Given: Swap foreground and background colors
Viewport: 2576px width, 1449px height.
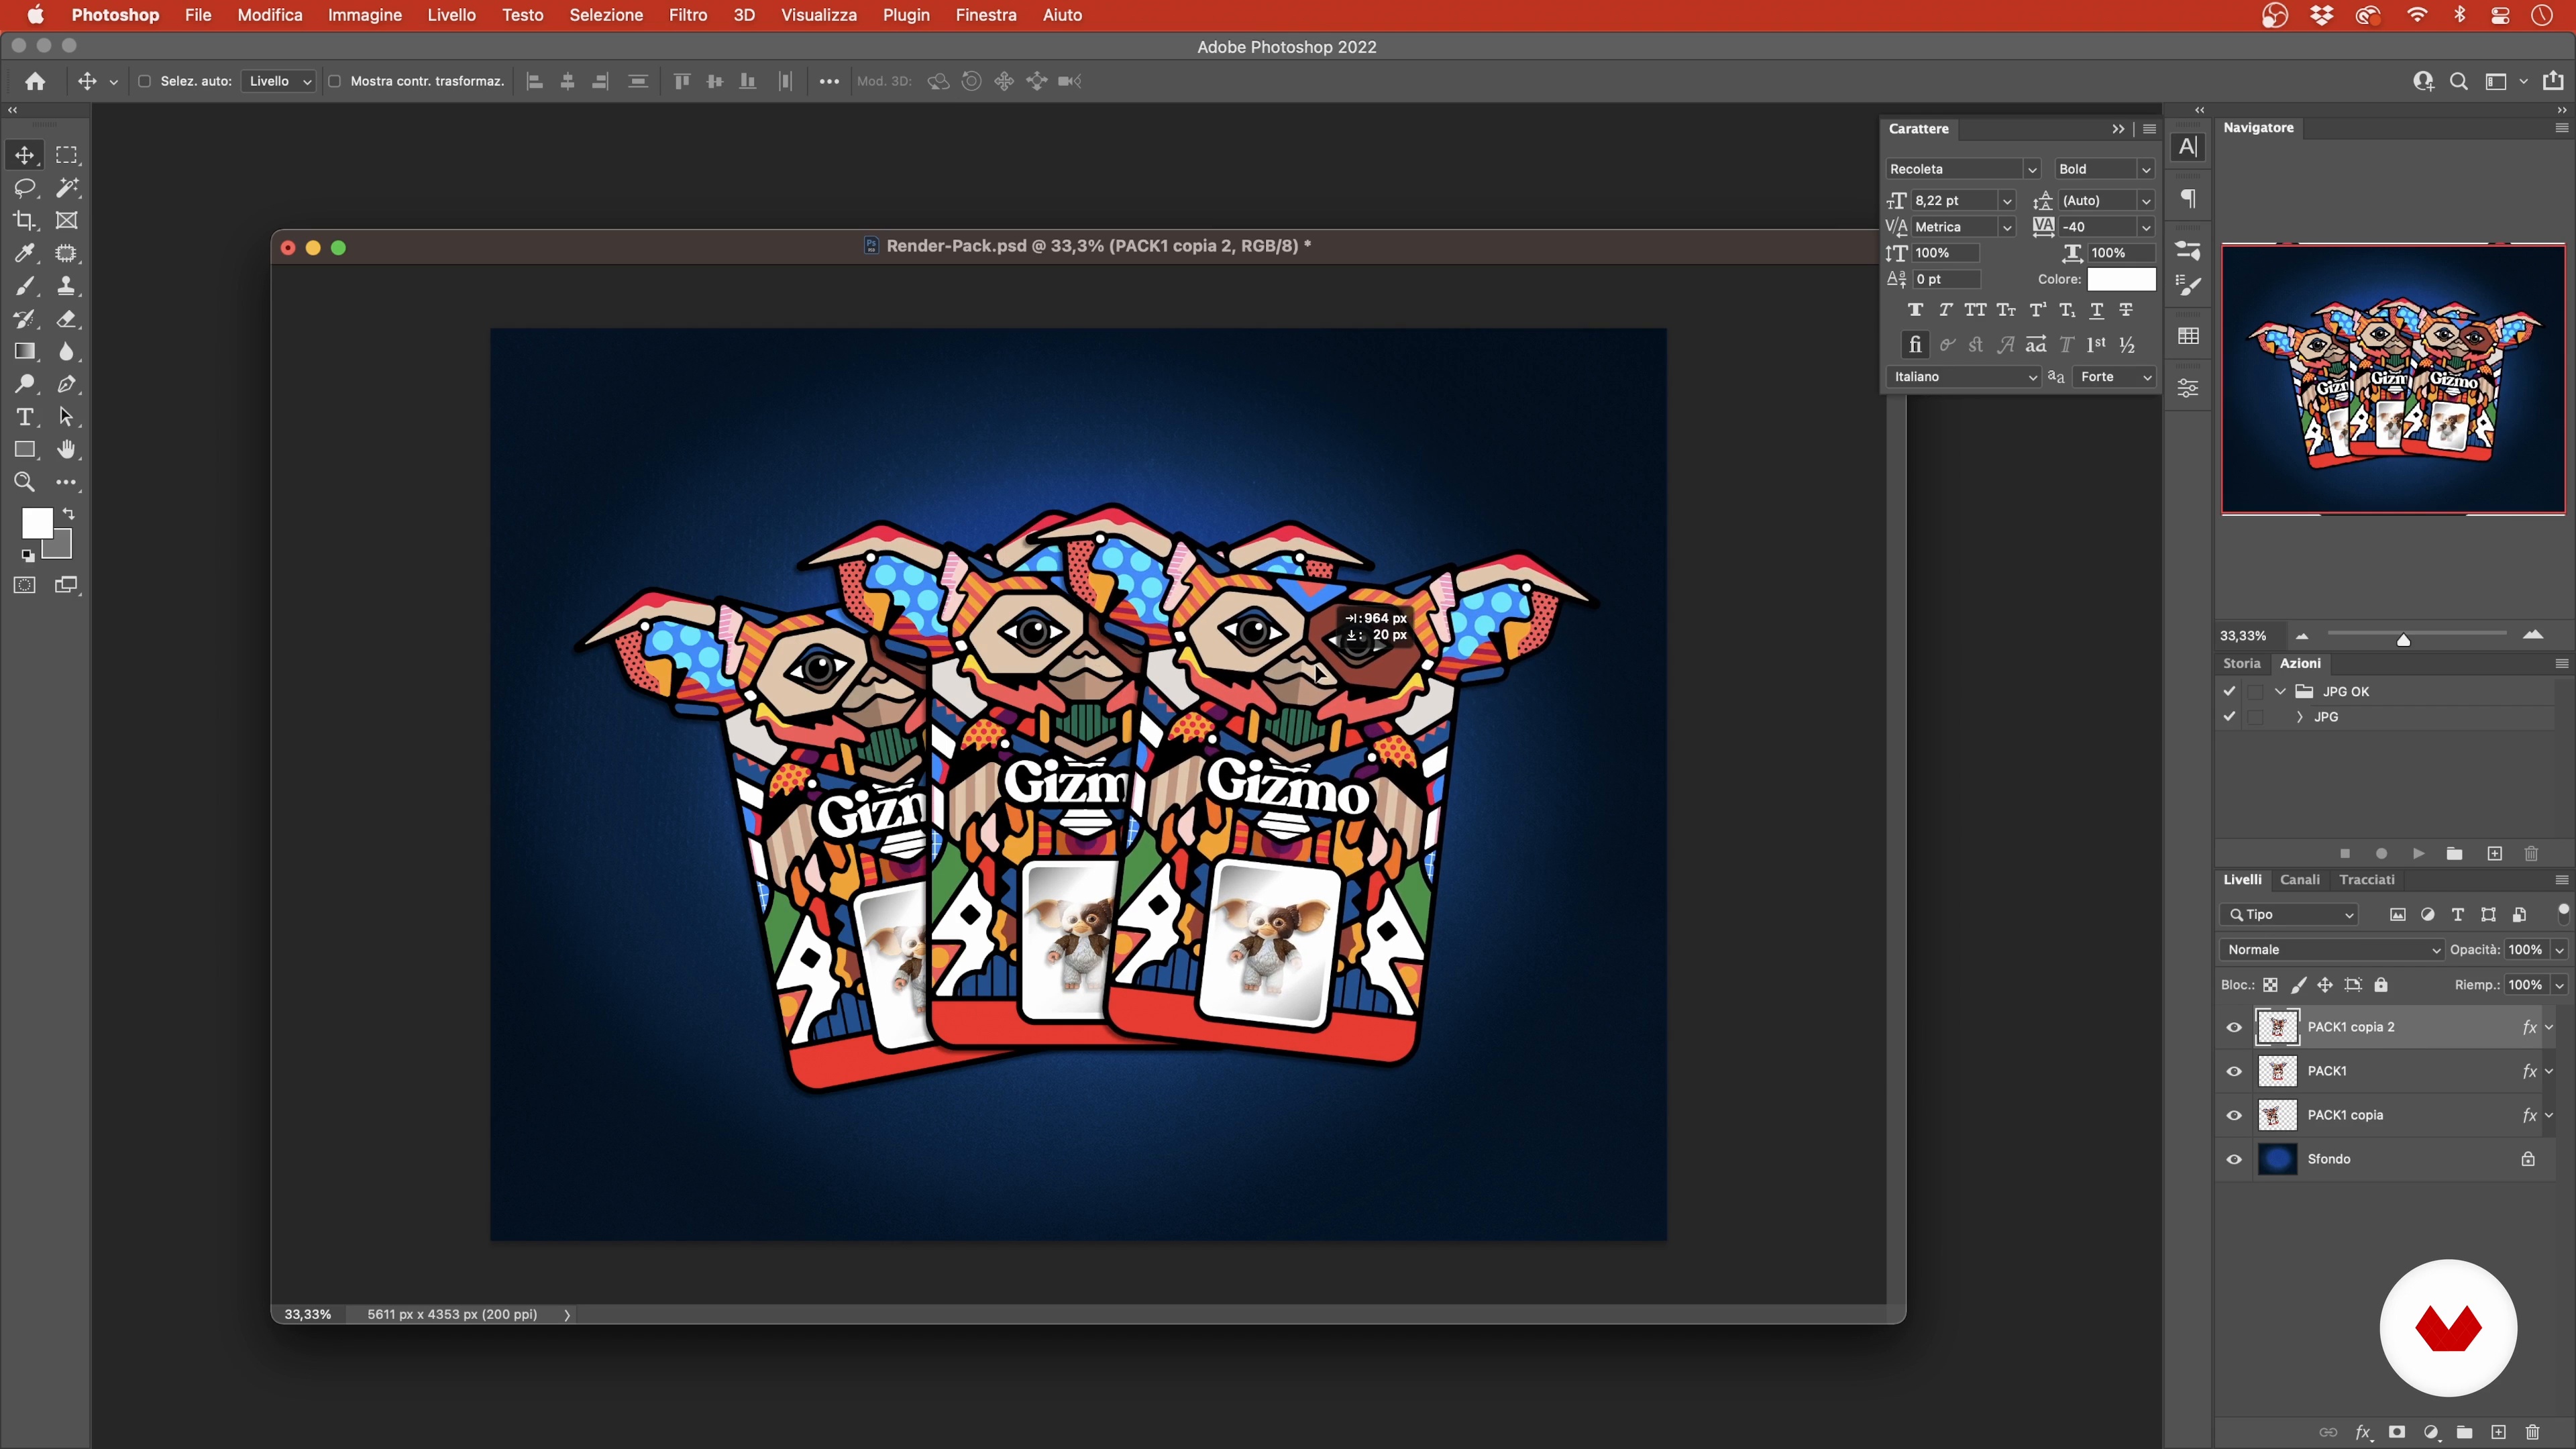Looking at the screenshot, I should pos(69,513).
